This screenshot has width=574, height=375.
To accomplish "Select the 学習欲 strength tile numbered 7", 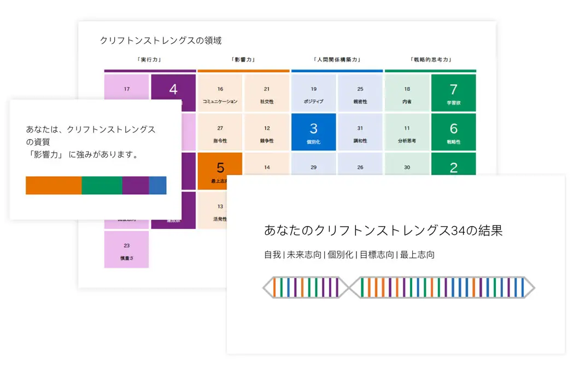I will click(x=454, y=93).
